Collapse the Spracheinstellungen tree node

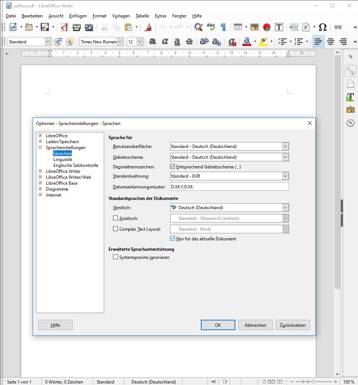click(x=40, y=147)
